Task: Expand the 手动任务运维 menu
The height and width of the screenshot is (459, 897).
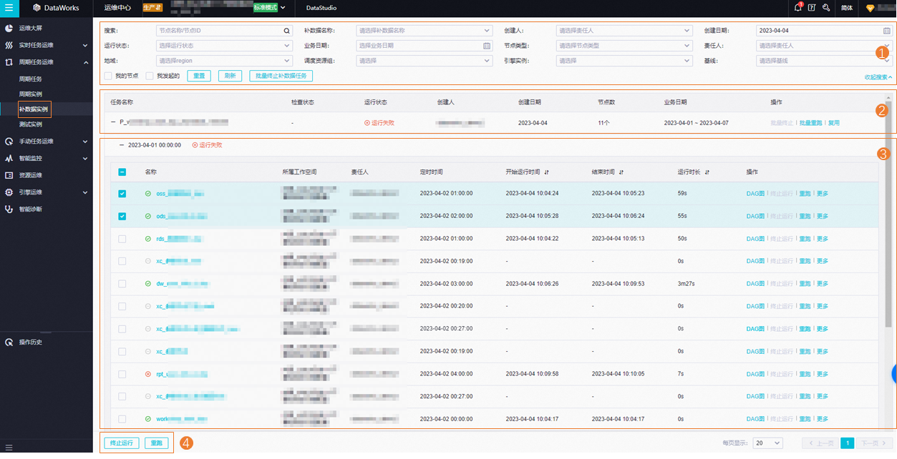Action: (47, 142)
